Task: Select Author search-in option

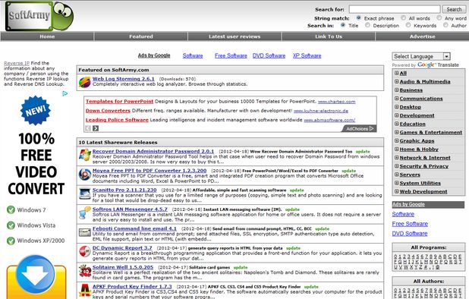Action: point(445,25)
